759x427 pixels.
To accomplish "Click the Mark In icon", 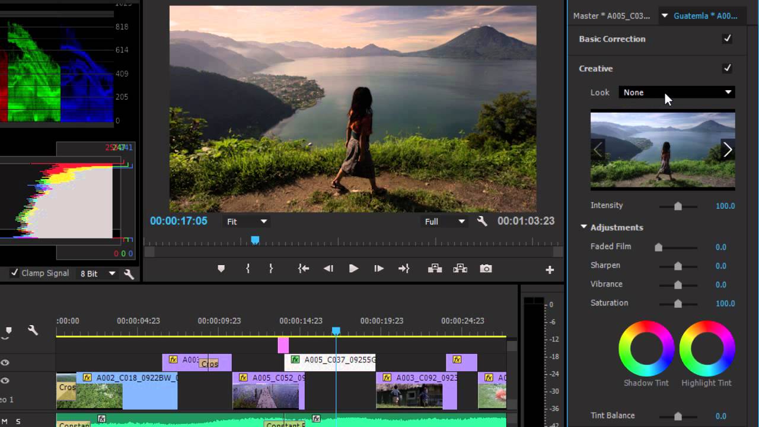I will pyautogui.click(x=248, y=268).
